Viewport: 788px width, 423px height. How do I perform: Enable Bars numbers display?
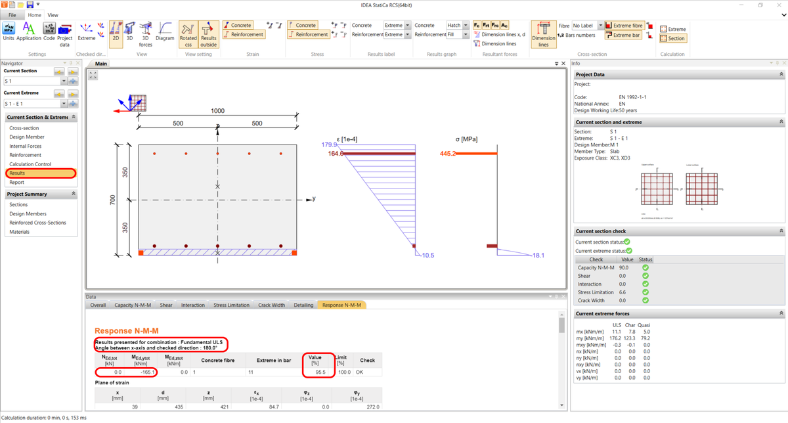(x=580, y=35)
